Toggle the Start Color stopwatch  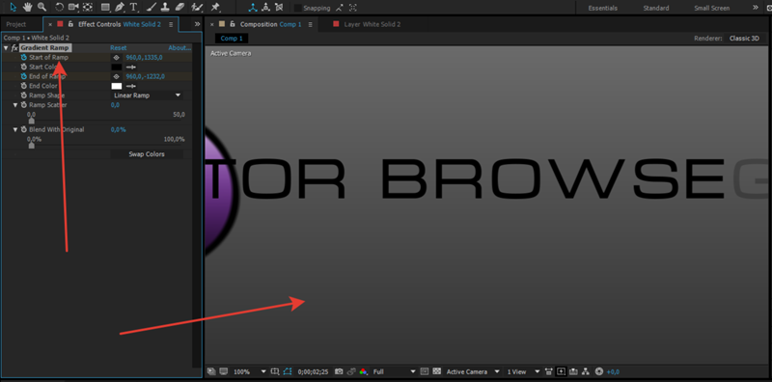click(23, 67)
